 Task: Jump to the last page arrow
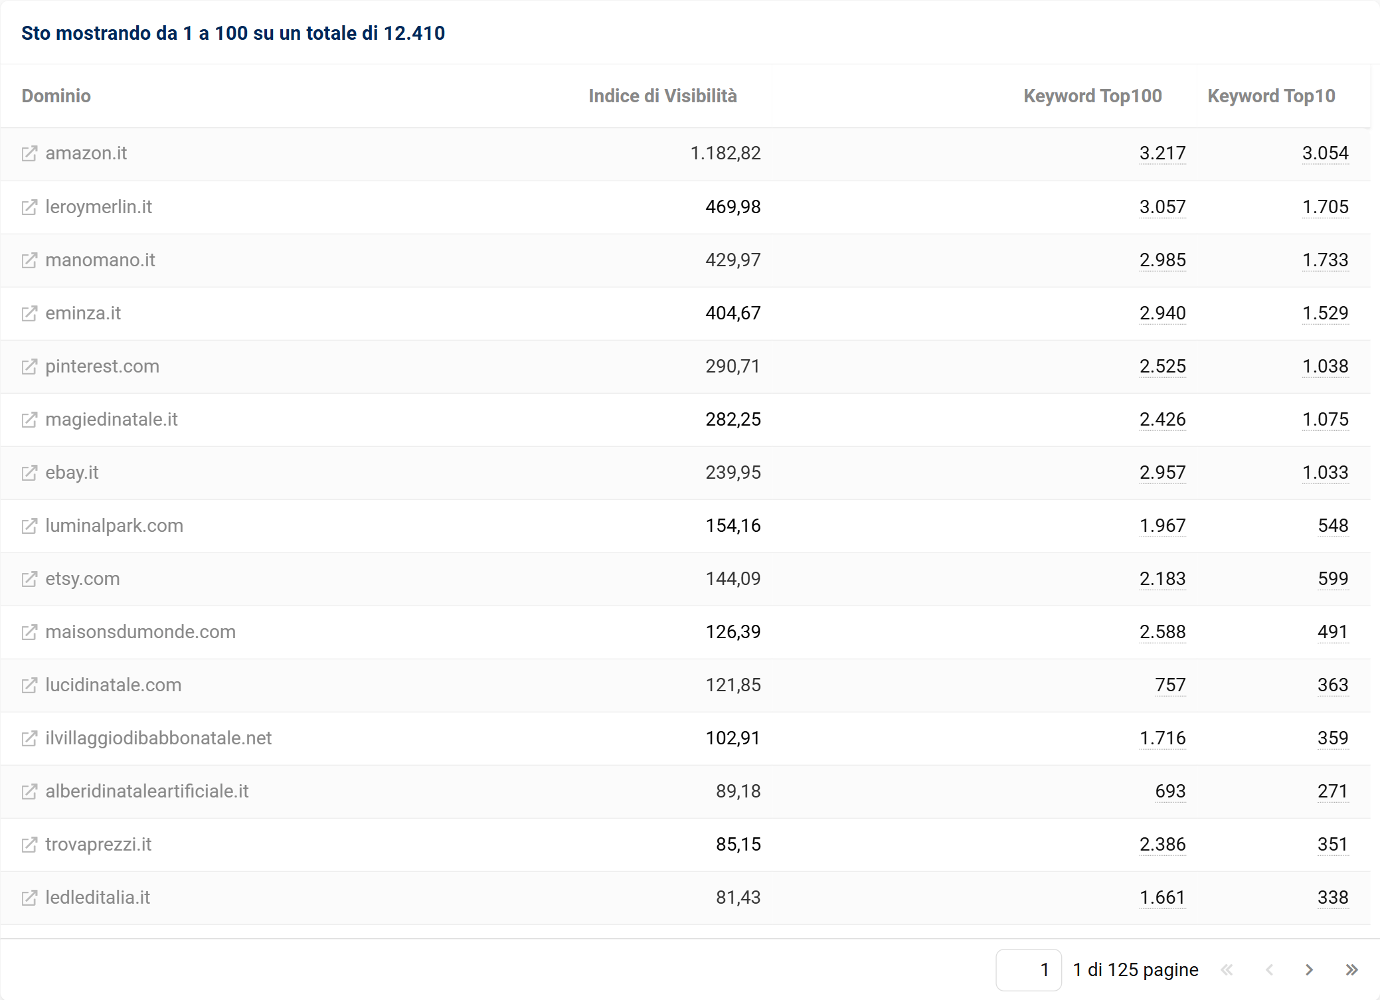tap(1351, 970)
